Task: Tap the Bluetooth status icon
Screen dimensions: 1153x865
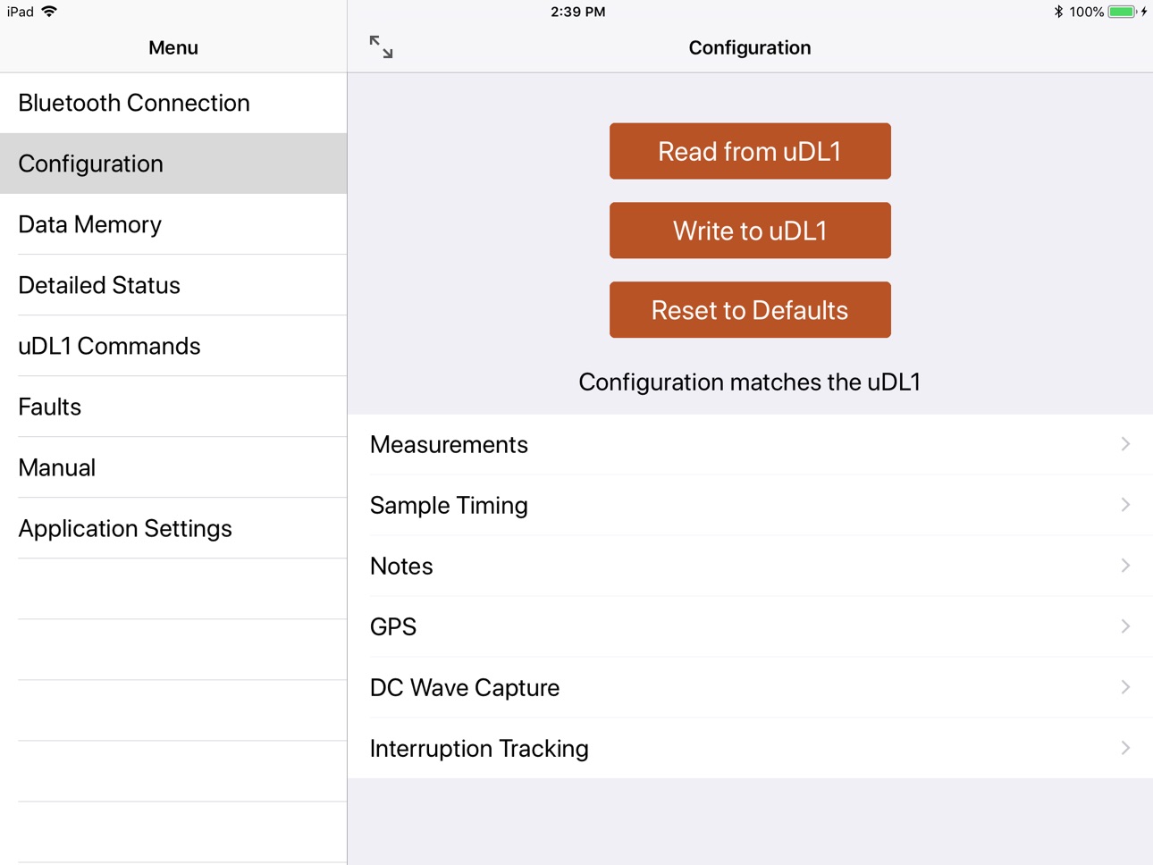Action: click(x=1058, y=12)
